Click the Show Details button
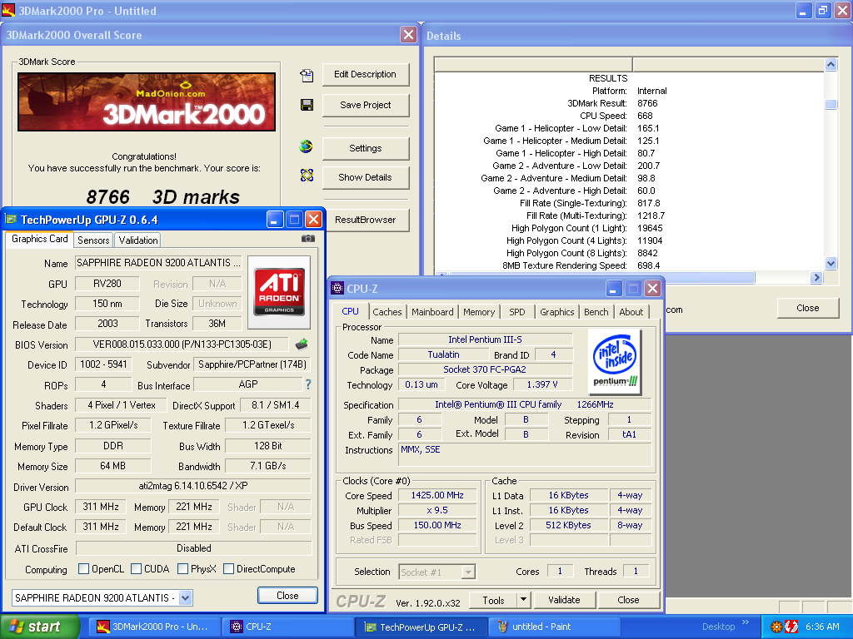Image resolution: width=853 pixels, height=639 pixels. [x=366, y=177]
